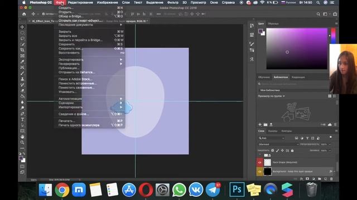Select the History Brush tool
The width and height of the screenshot is (357, 200).
pyautogui.click(x=22, y=85)
